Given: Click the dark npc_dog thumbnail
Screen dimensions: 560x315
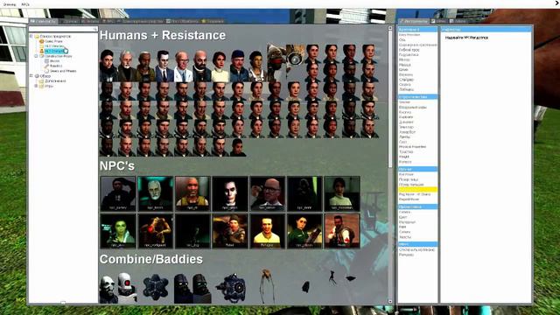Looking at the screenshot, I should tap(192, 231).
